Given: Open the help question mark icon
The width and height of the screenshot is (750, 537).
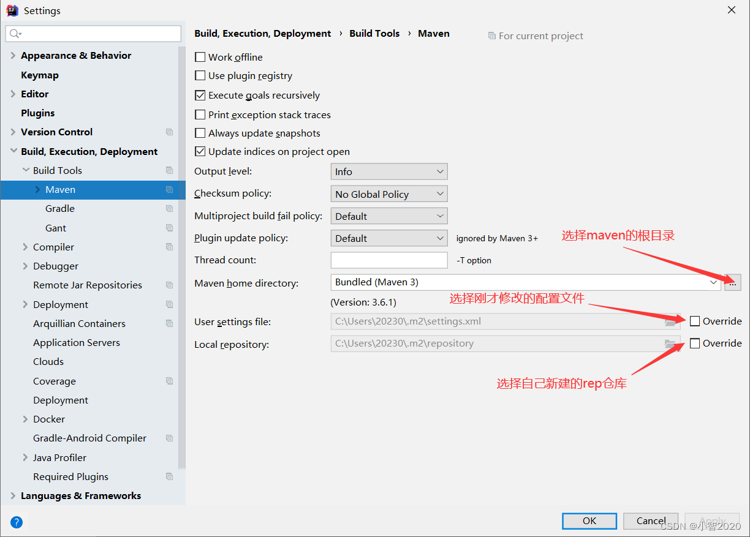Looking at the screenshot, I should click(x=17, y=522).
